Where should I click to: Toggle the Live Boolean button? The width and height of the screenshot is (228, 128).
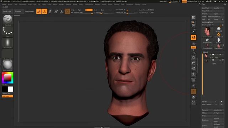29,11
